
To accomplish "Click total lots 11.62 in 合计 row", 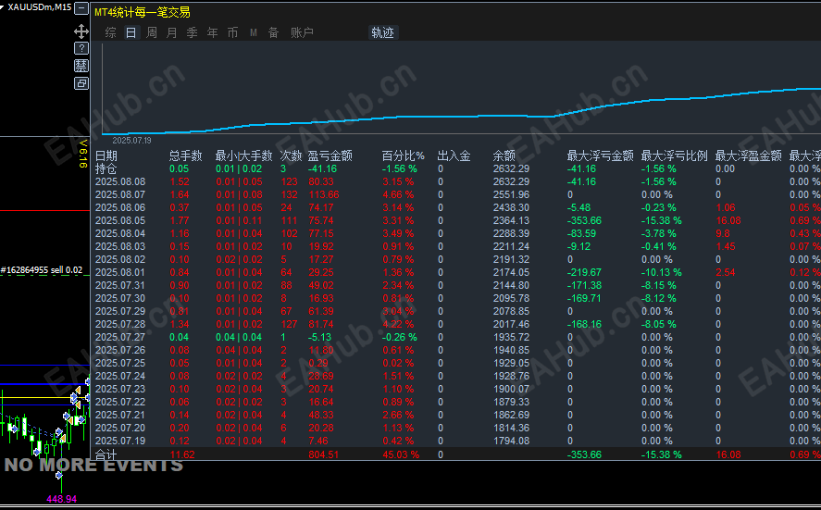I will 182,454.
